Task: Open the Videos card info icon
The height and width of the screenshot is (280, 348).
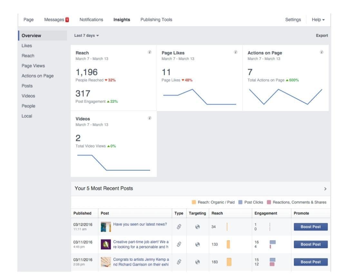Action: coord(149,118)
